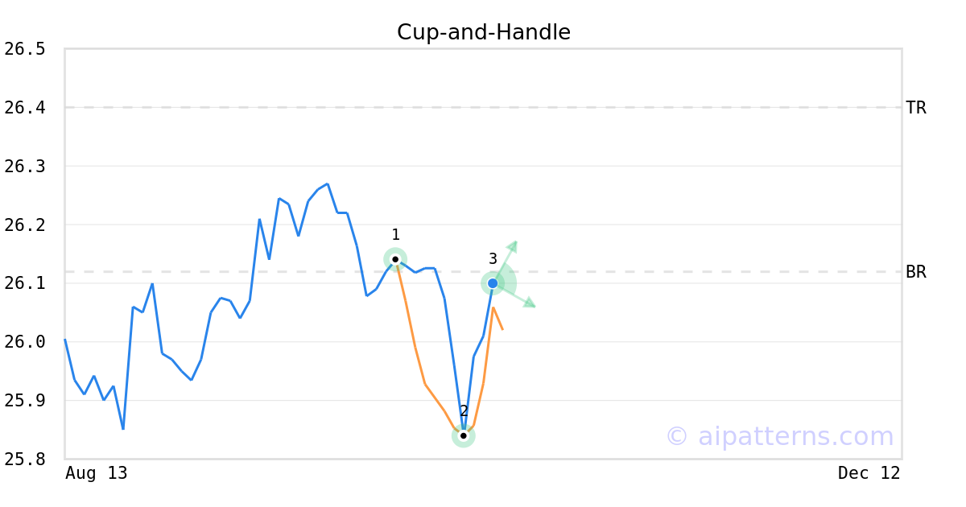Click the Cup-and-Handle chart title
966x507 pixels.
coord(483,32)
